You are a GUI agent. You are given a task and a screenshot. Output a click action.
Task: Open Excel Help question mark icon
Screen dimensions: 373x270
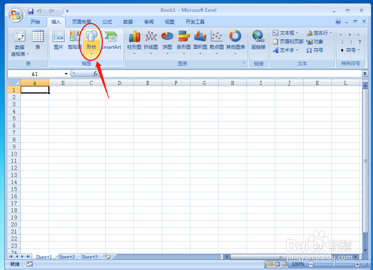(x=338, y=22)
